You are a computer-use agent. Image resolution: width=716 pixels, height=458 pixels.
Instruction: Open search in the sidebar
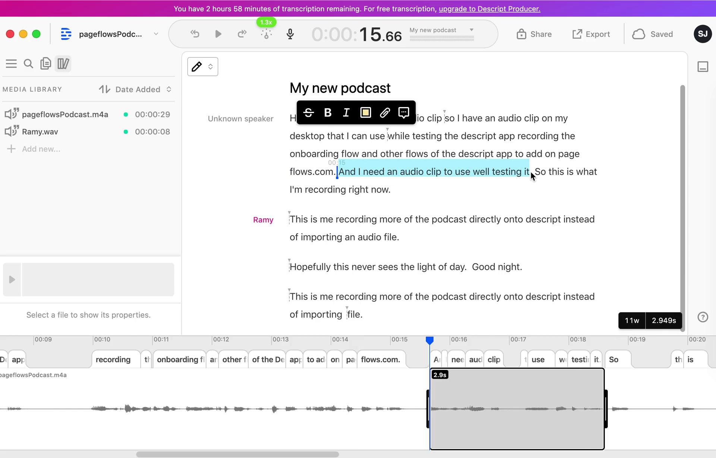point(28,64)
